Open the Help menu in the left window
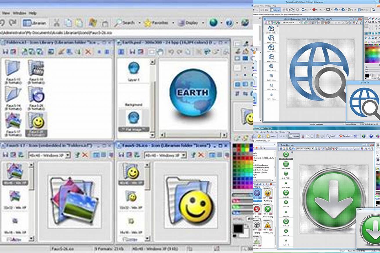This screenshot has height=253, width=380. click(x=32, y=13)
